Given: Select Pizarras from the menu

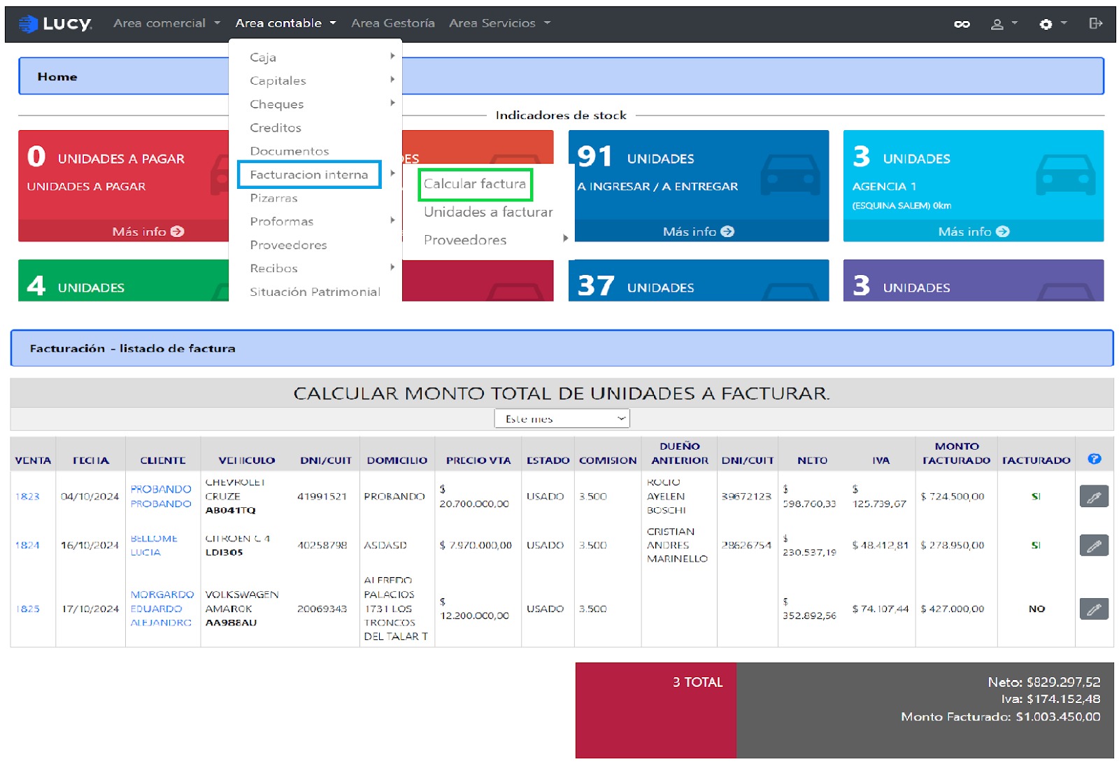Looking at the screenshot, I should click(x=273, y=198).
